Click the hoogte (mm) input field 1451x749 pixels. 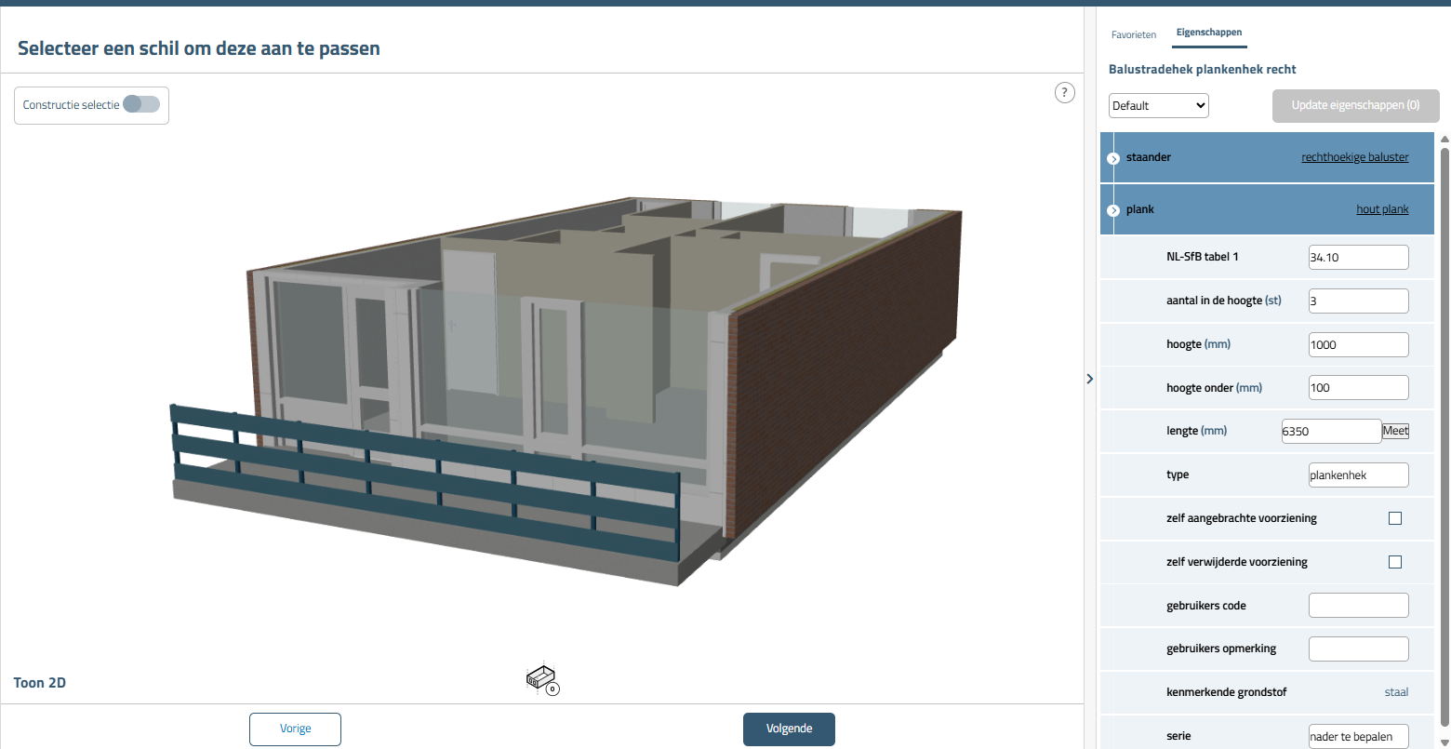click(1358, 344)
